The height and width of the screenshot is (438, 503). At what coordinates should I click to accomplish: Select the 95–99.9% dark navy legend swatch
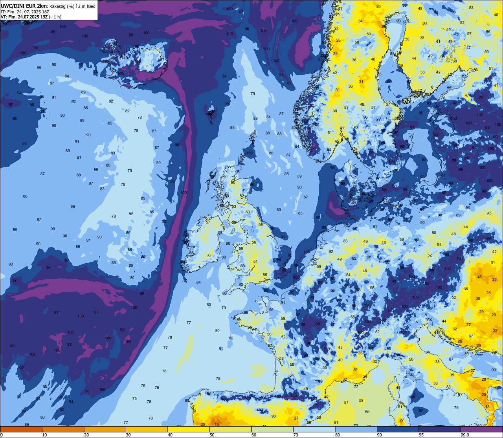[440, 429]
